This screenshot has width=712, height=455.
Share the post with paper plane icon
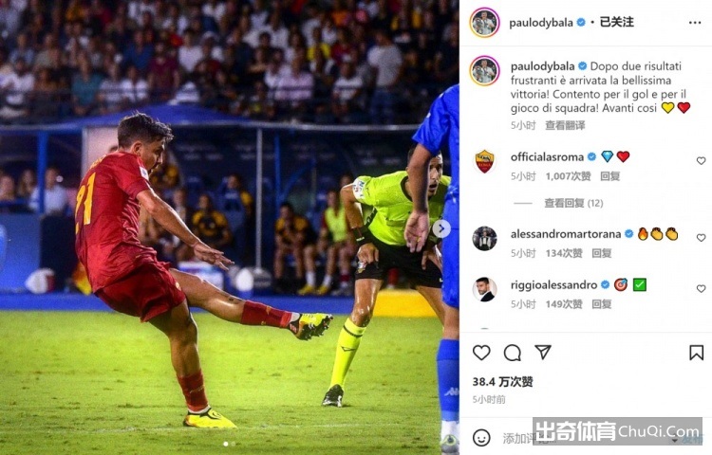click(x=543, y=352)
